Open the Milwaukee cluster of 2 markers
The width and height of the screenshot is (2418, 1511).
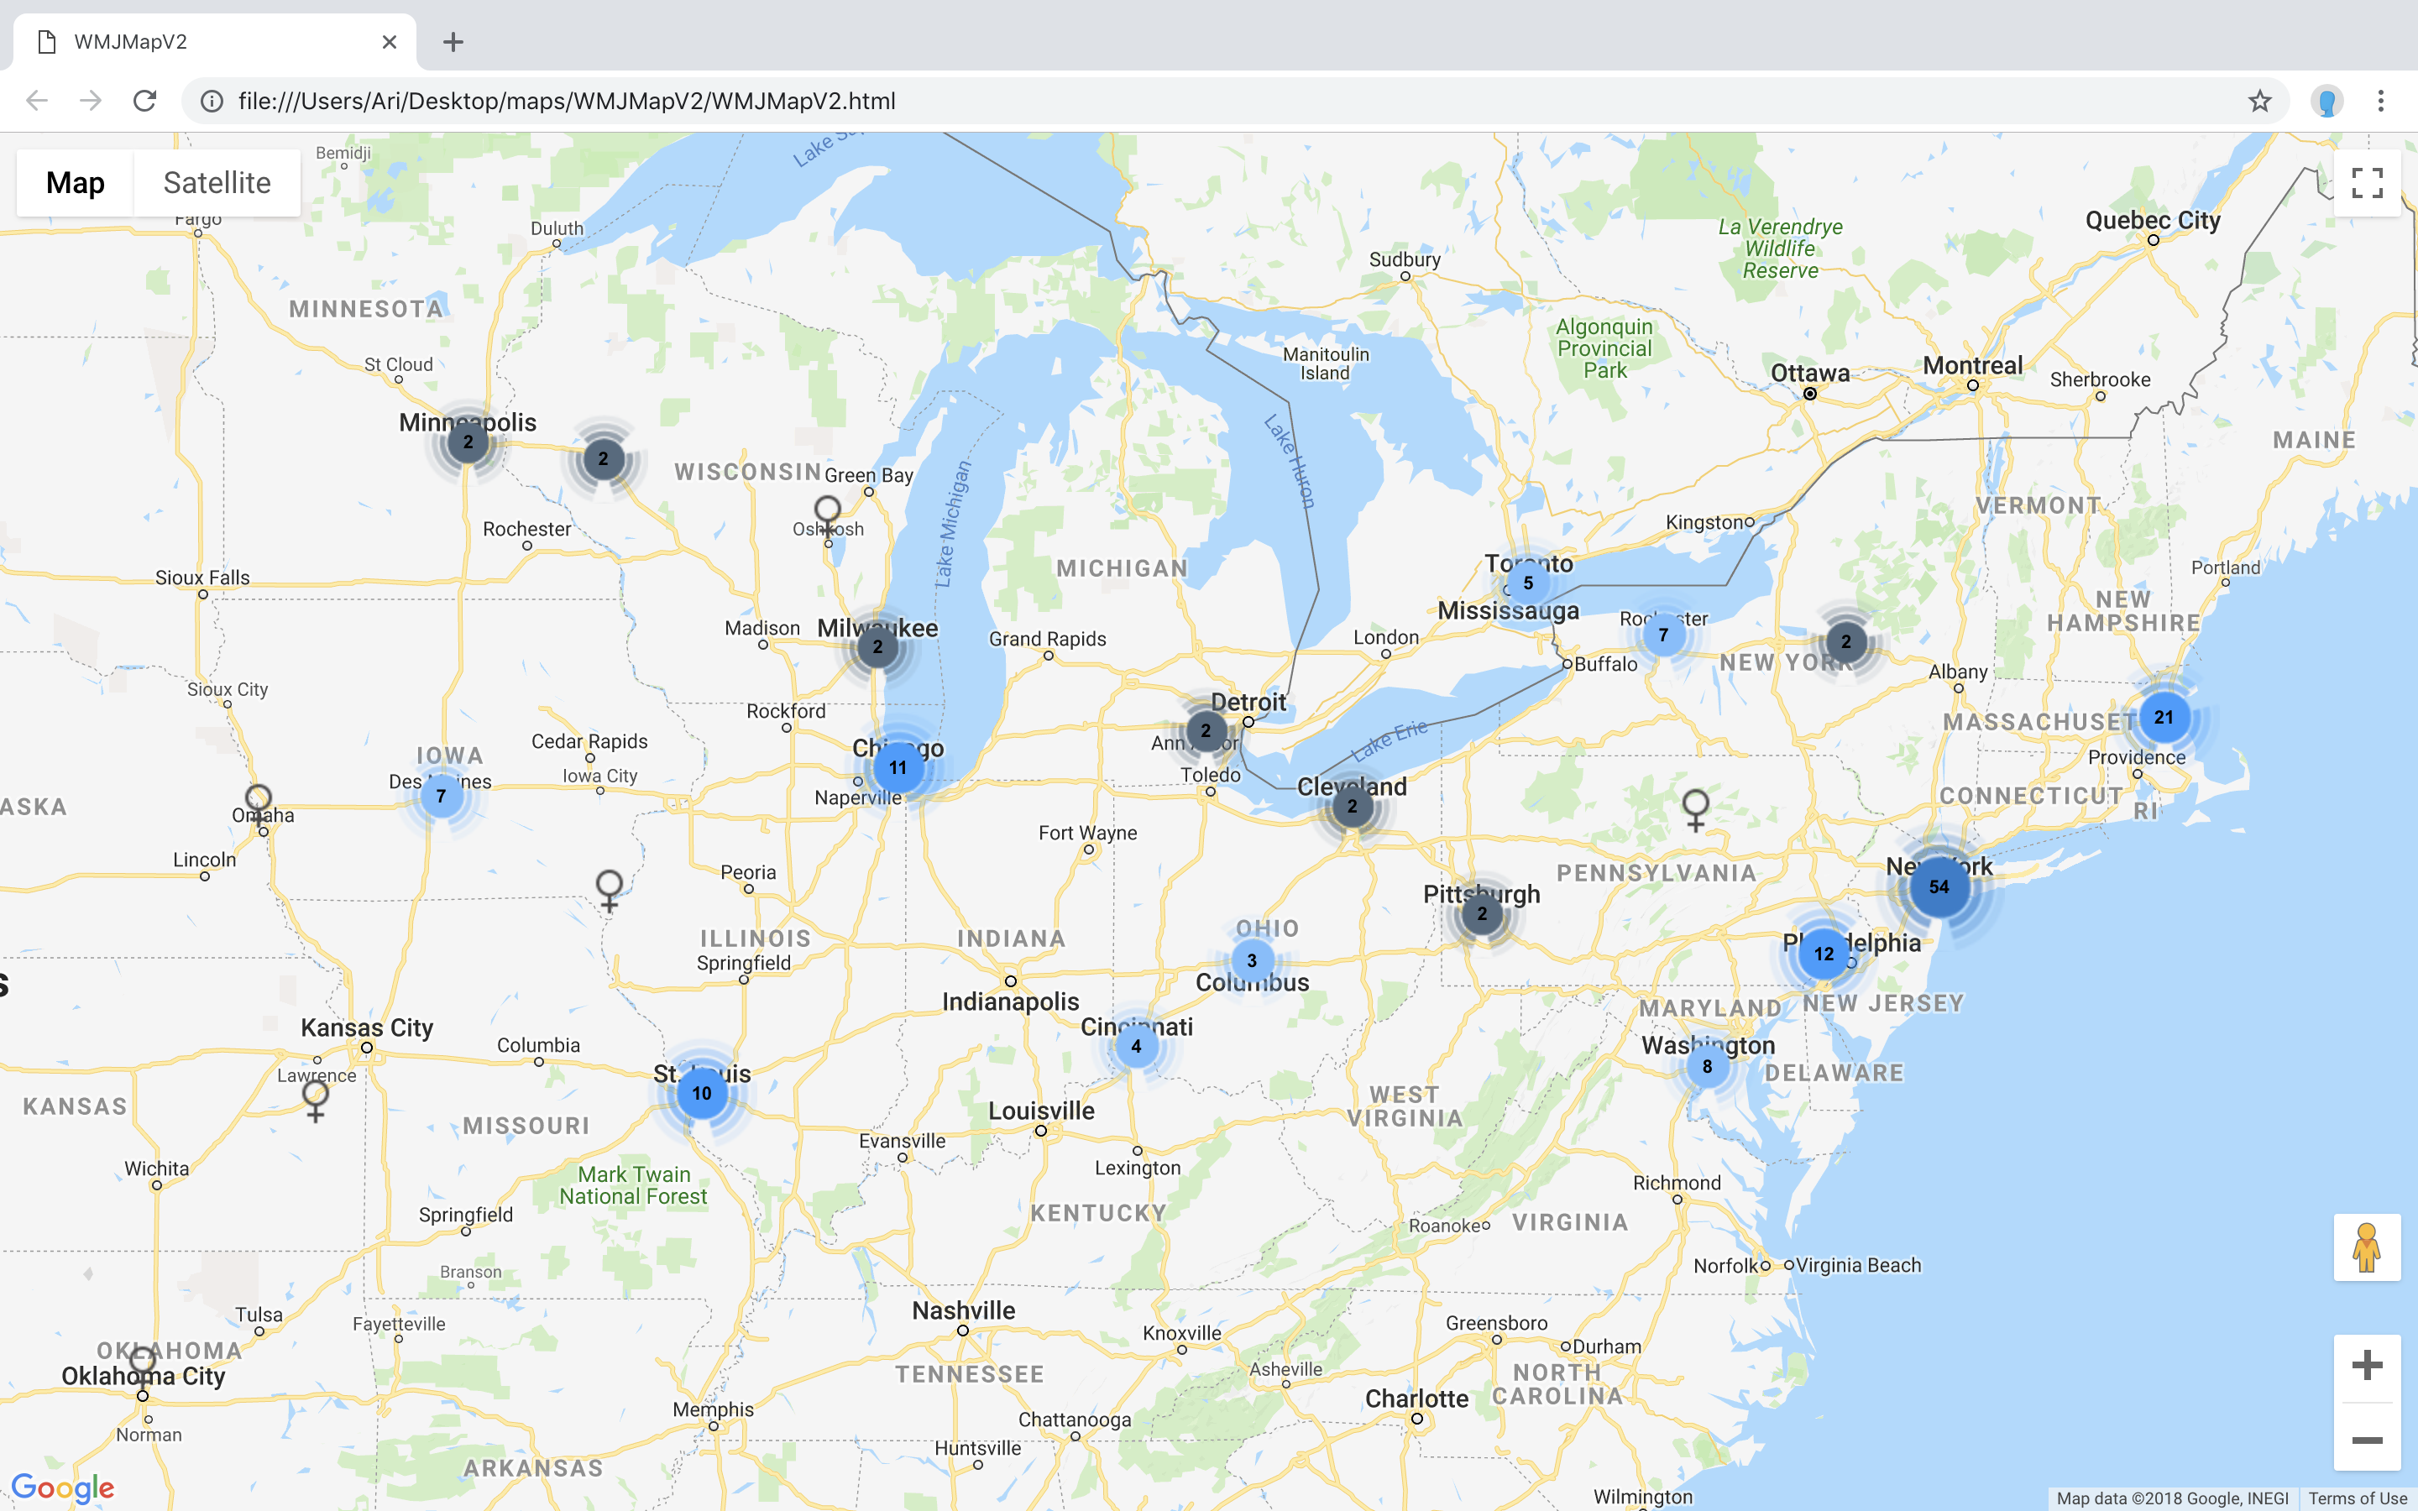(877, 646)
